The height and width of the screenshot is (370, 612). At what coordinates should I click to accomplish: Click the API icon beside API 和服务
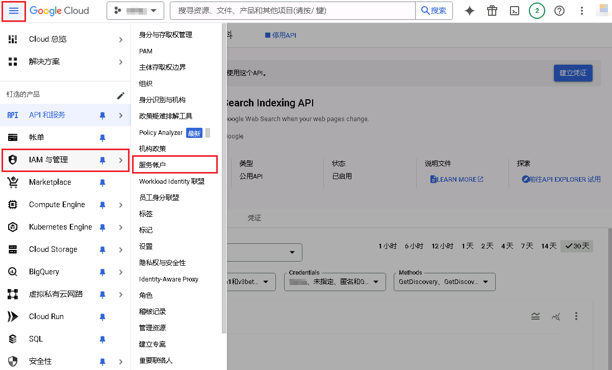(13, 116)
